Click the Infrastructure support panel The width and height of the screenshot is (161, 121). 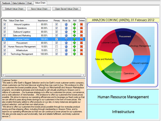[123, 112]
